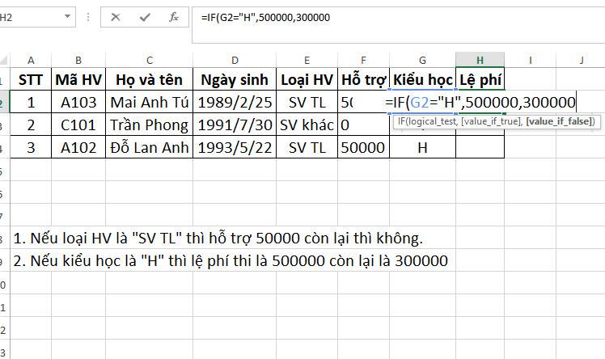Select column H header
The image size is (605, 359).
[480, 60]
